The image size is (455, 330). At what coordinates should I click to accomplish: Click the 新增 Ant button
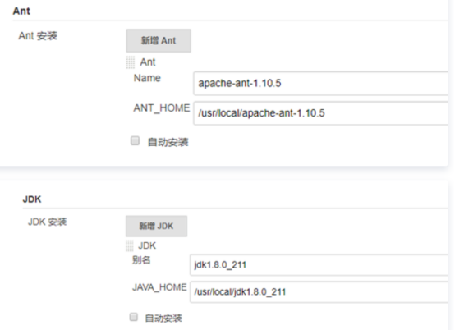(159, 40)
